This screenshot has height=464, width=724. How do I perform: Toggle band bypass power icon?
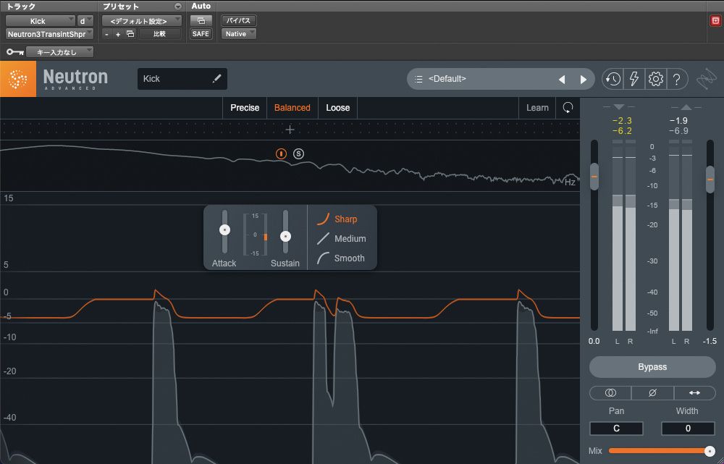(281, 153)
